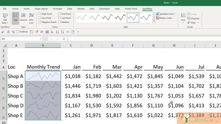Screen dimensions: 221x124
Task: Select row 7 header
Action: coord(3,96)
